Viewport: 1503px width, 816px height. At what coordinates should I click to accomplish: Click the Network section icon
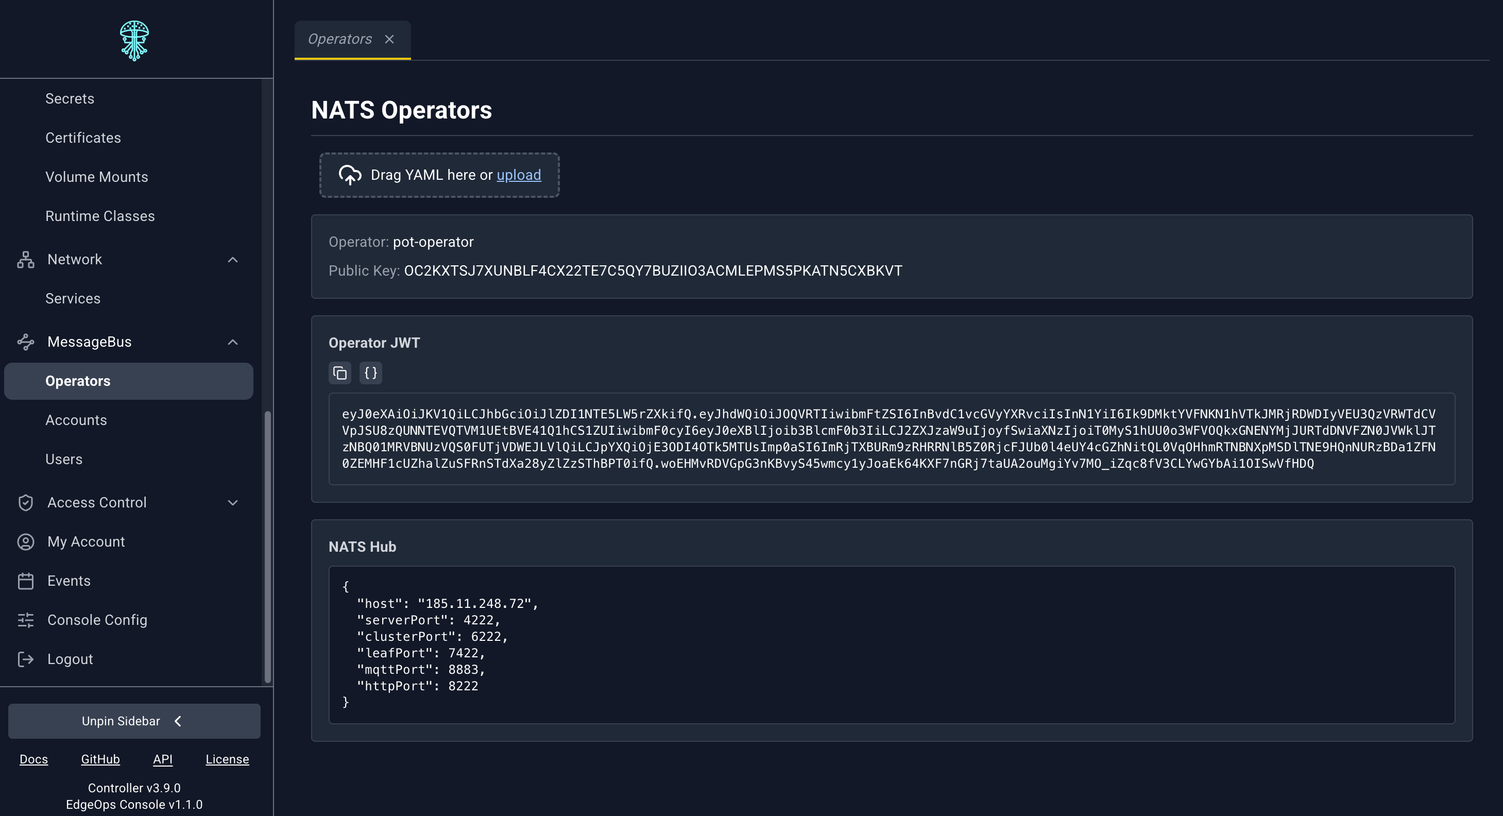tap(26, 260)
